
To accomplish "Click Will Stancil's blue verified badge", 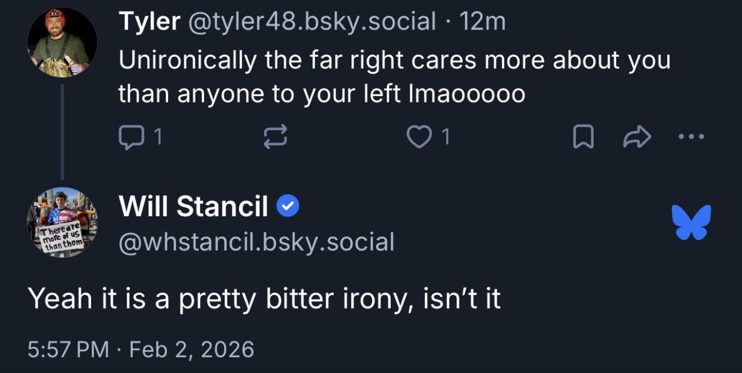I will (288, 206).
